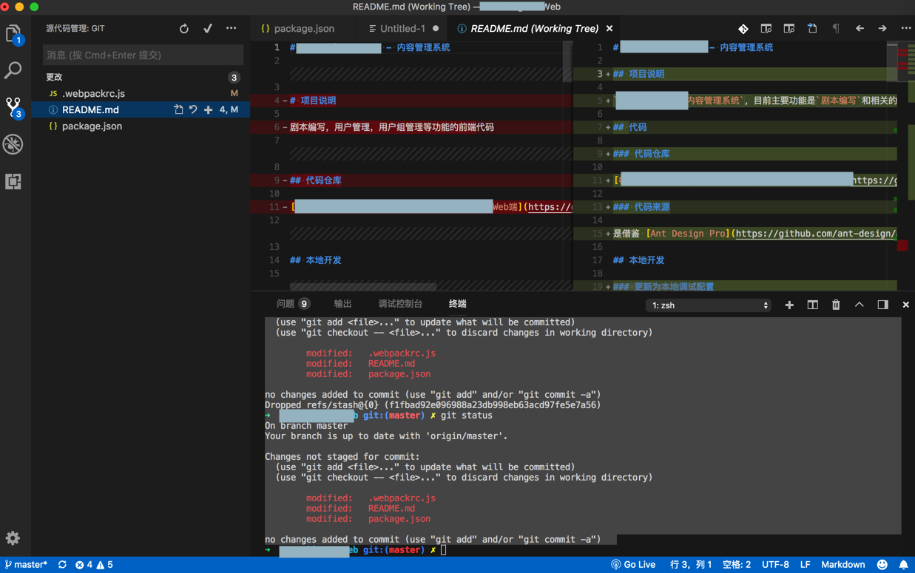Open the Search icon in activity bar
This screenshot has height=573, width=915.
click(x=13, y=71)
